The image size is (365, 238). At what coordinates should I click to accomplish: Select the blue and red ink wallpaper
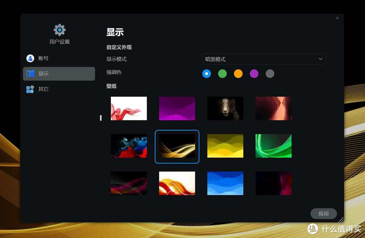pos(129,146)
